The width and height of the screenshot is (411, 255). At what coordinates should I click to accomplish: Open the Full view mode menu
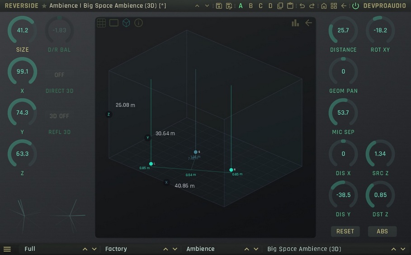click(30, 249)
